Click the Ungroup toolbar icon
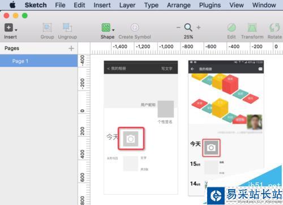283x205 pixels. [x=67, y=28]
